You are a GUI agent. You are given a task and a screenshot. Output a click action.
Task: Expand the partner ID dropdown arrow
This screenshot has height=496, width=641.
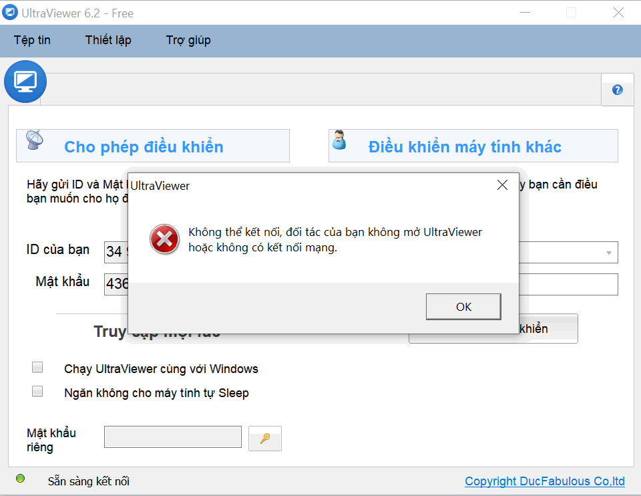point(609,253)
